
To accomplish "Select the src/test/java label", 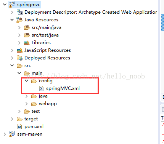I will [45, 35].
